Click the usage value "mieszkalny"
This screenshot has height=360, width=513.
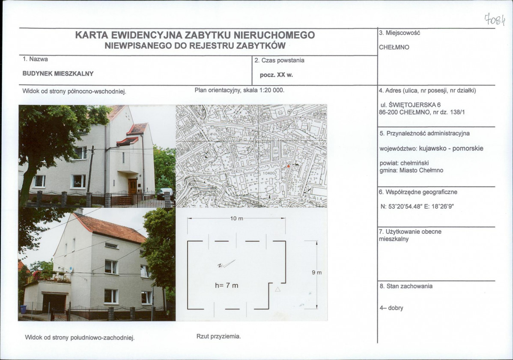394,239
